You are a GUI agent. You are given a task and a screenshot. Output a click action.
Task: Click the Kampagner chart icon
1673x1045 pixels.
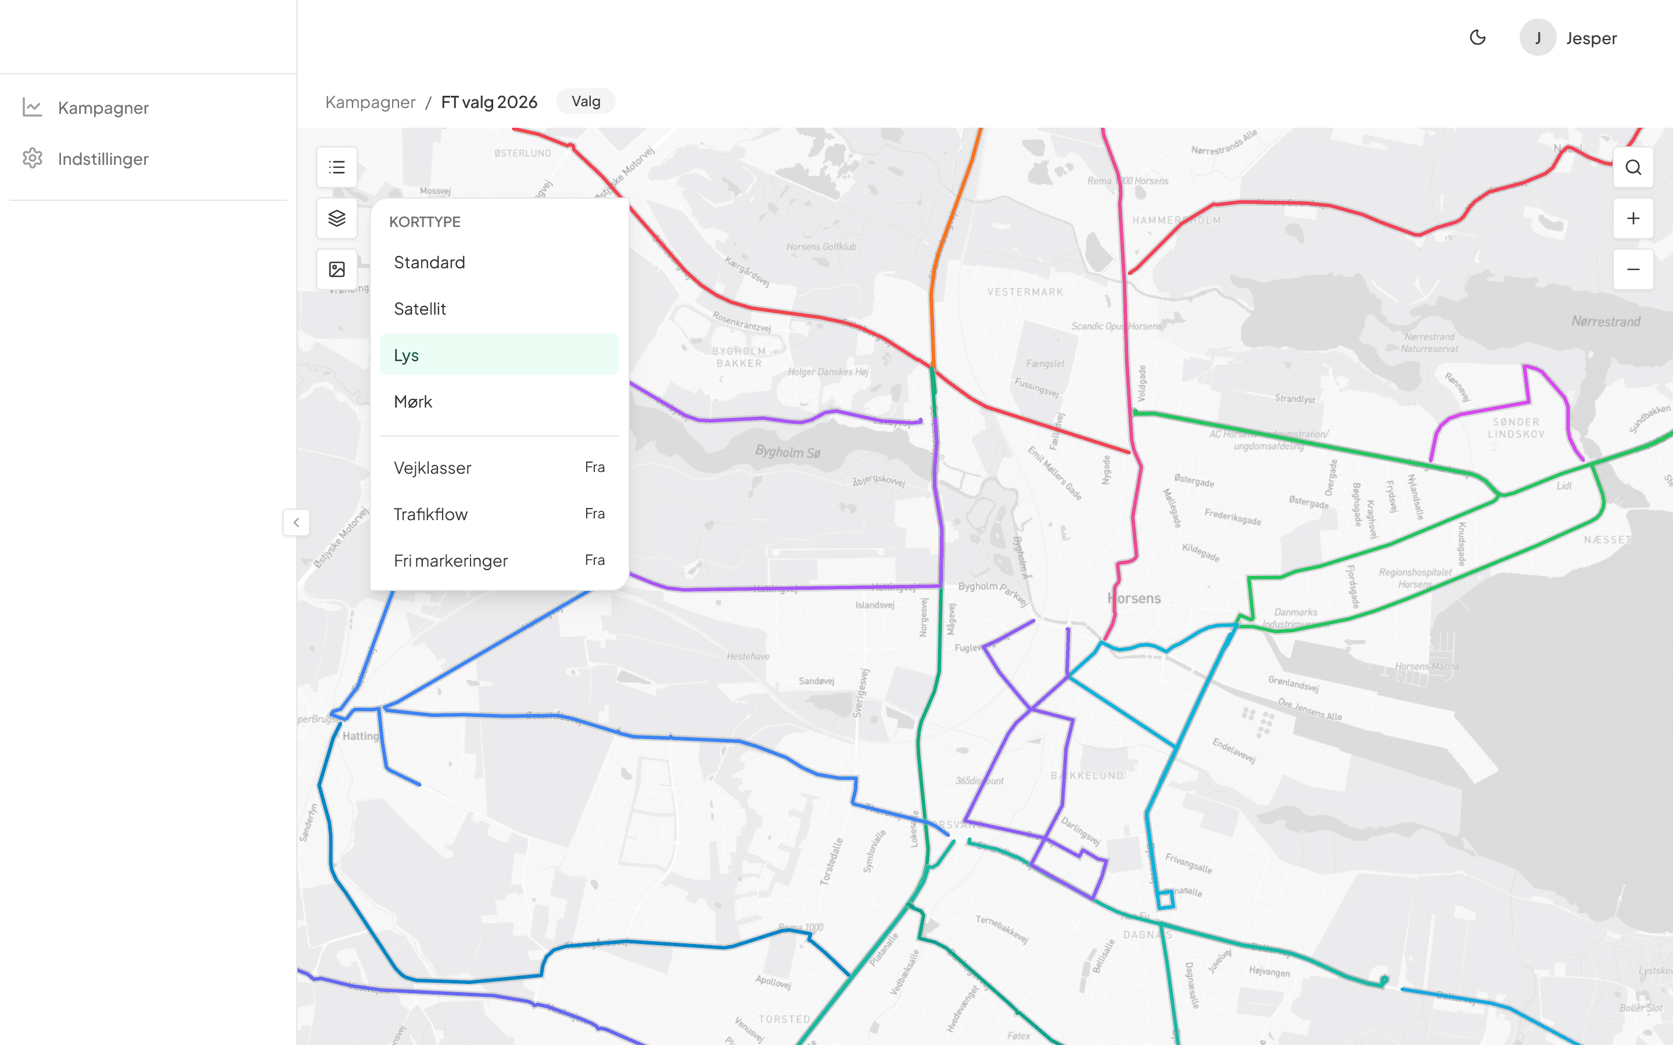pos(33,107)
